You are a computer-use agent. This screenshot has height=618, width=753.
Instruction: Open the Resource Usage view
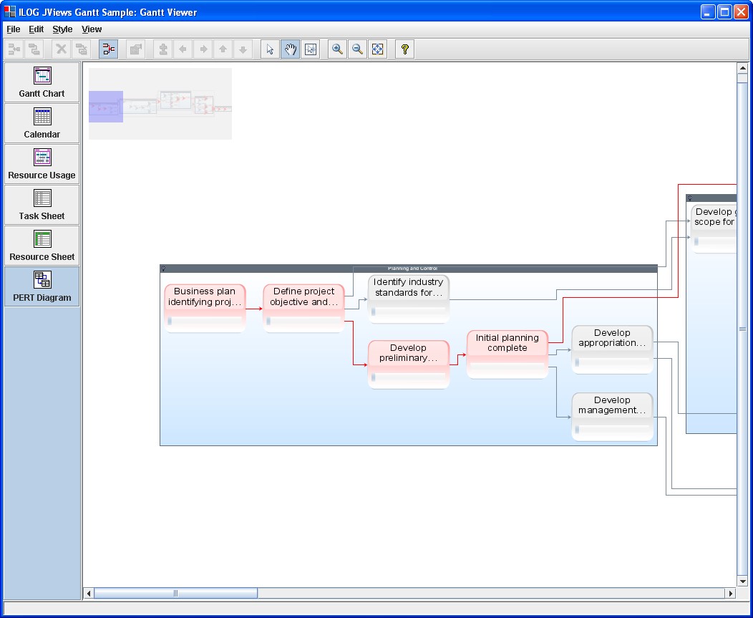(x=42, y=164)
